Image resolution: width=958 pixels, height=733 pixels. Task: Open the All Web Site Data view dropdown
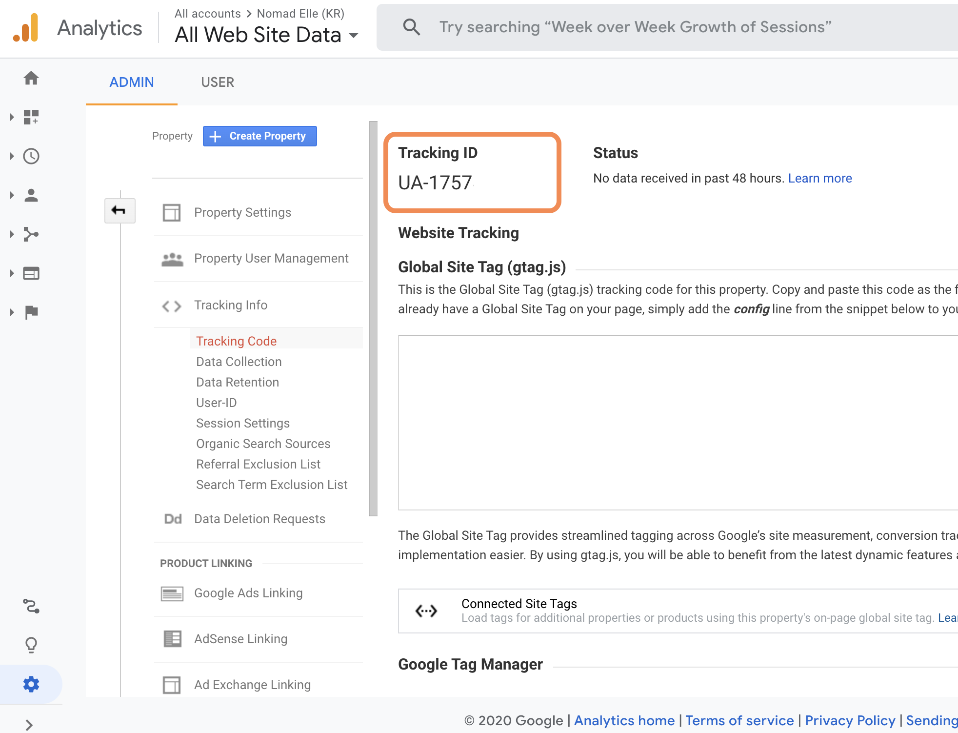coord(266,35)
